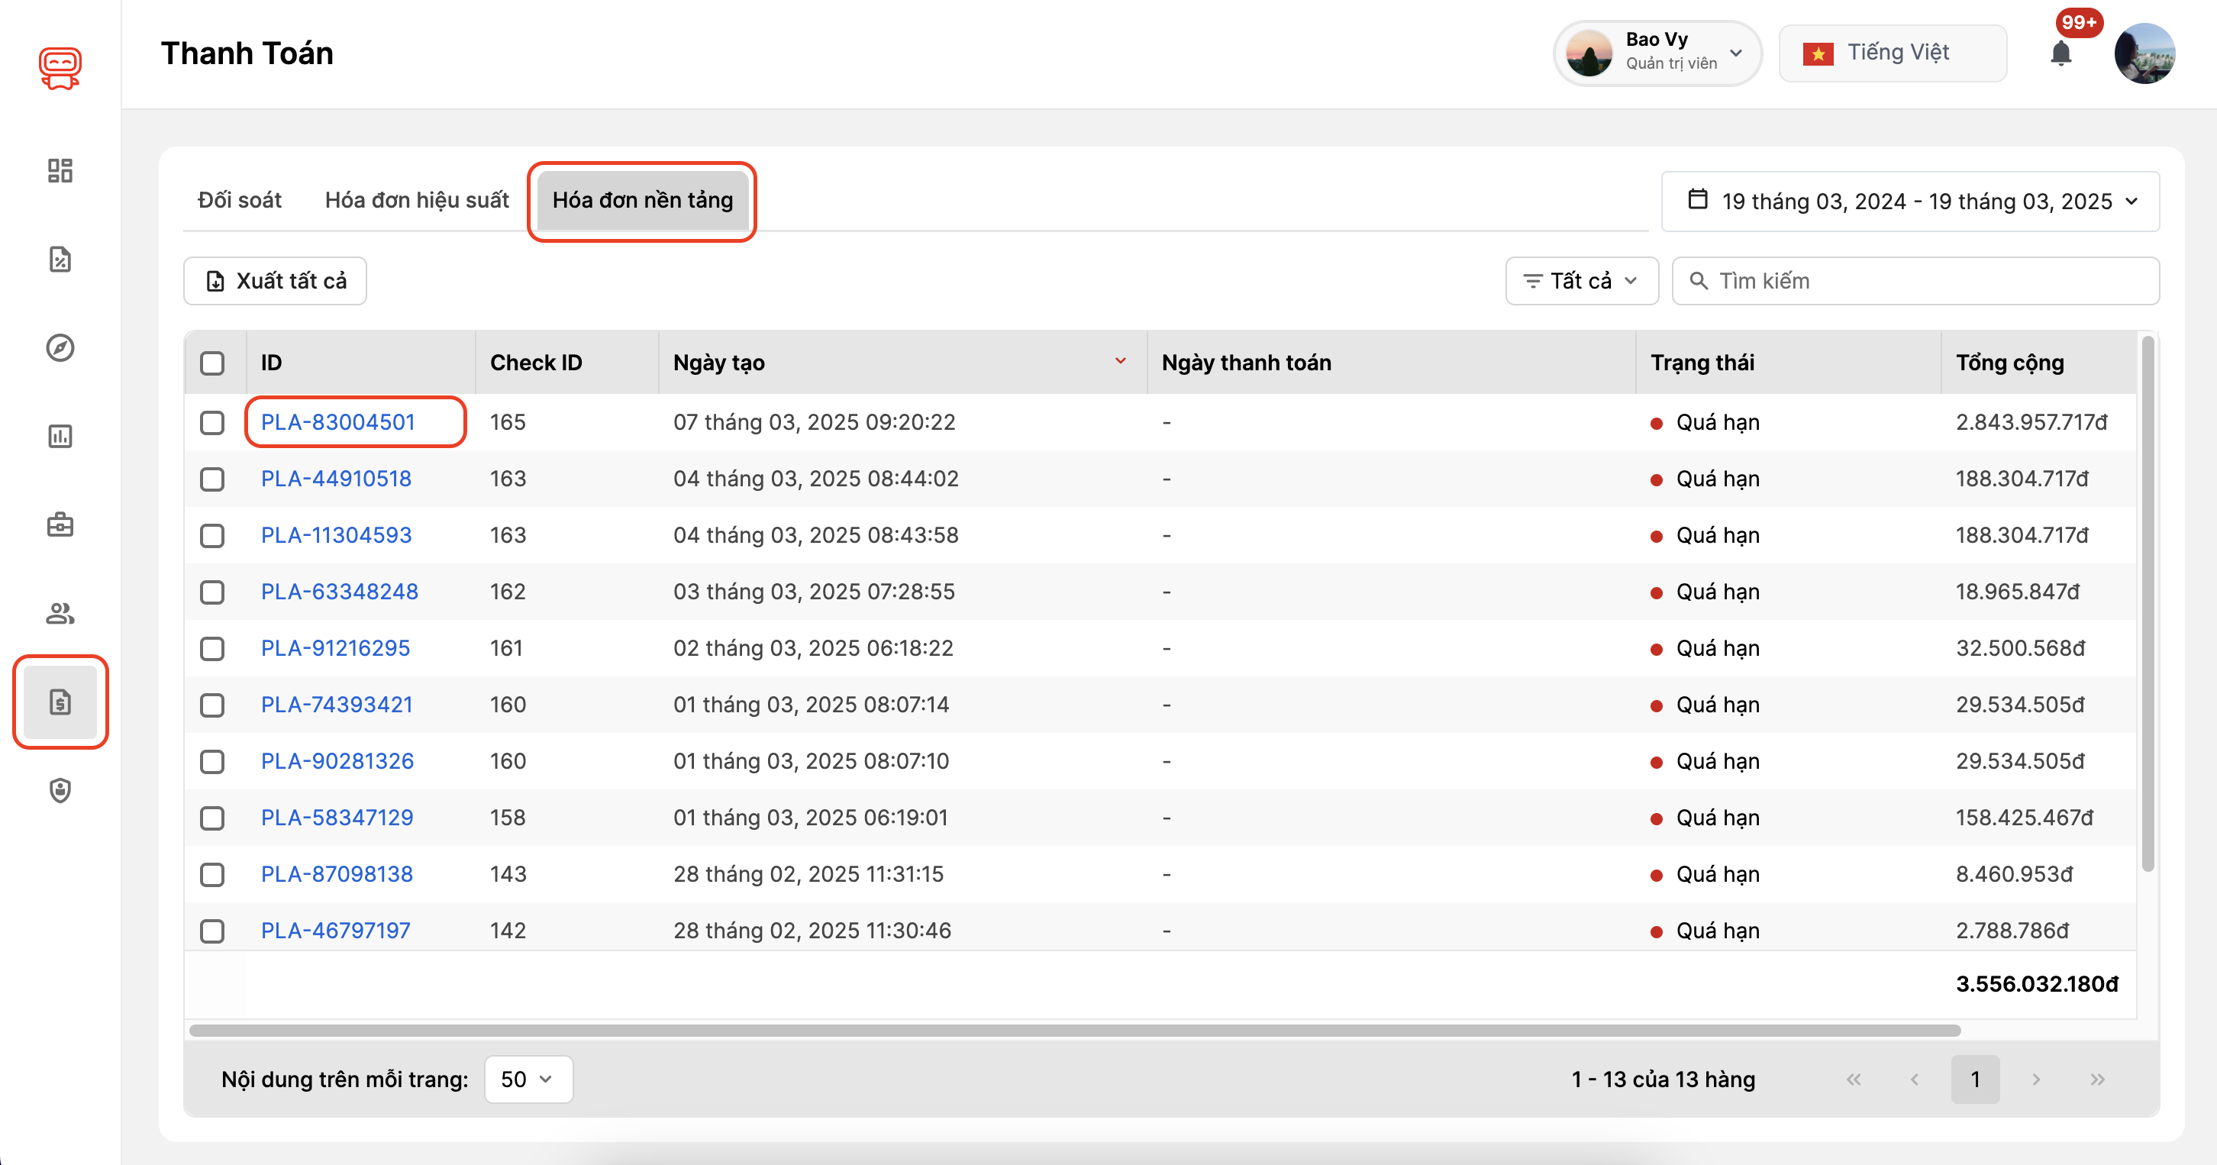Open the dashboard grid icon in sidebar
This screenshot has height=1165, width=2217.
pos(60,170)
